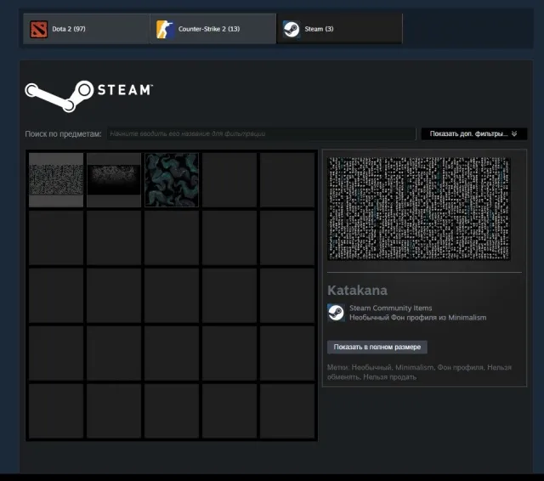The width and height of the screenshot is (544, 481).
Task: Click Показать в полном размере button
Action: coord(377,347)
